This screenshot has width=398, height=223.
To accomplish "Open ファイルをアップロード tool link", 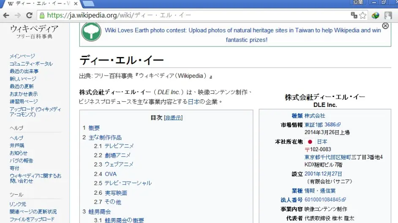I will pos(32,220).
